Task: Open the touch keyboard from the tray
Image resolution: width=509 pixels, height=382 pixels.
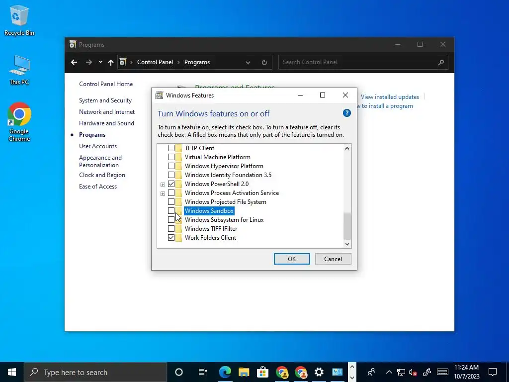Action: pos(442,372)
